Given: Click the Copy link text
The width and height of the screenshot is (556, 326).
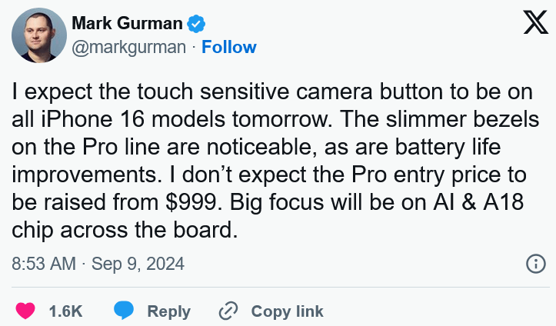Looking at the screenshot, I should [287, 311].
